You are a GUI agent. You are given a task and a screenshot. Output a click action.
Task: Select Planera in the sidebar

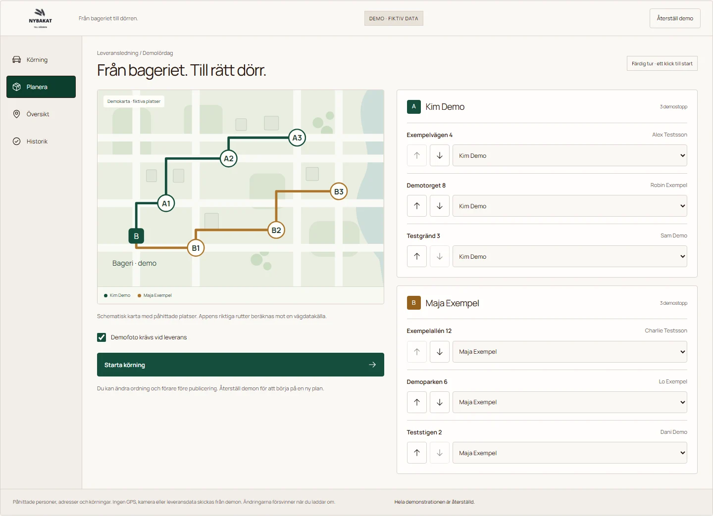pyautogui.click(x=41, y=87)
